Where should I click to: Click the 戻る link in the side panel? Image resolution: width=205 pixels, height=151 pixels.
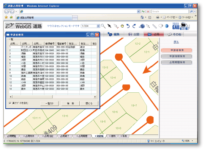point(176,42)
